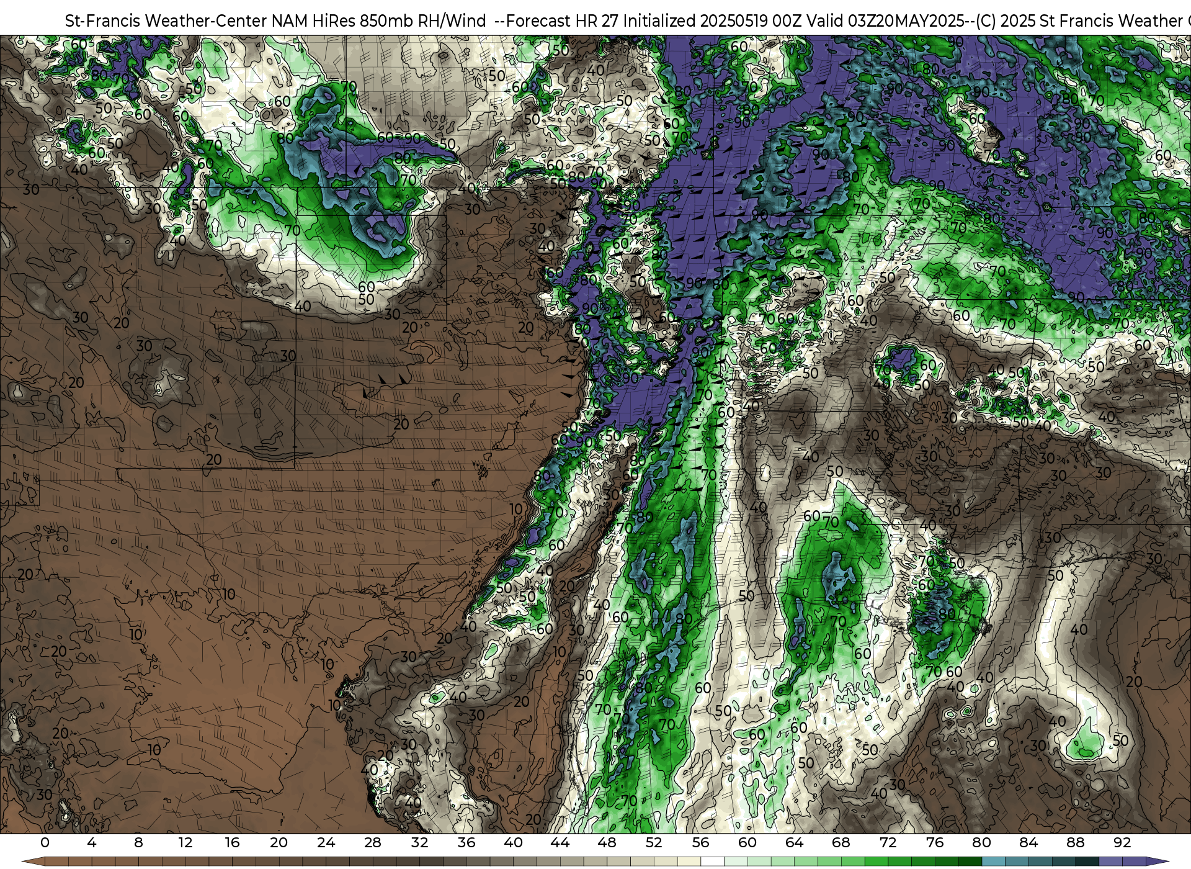The image size is (1191, 869).
Task: Click the colorbar label "28"
Action: [x=373, y=842]
